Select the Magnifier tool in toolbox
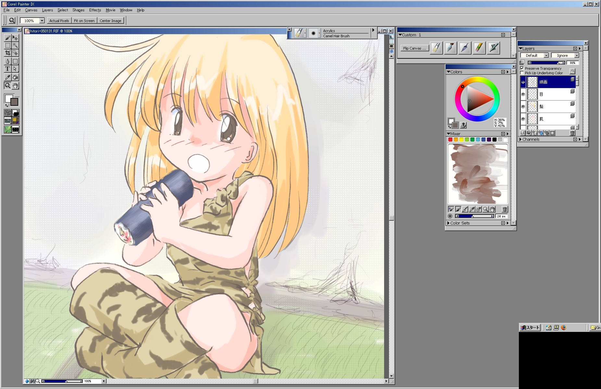Screen dimensions: 601x389 pyautogui.click(x=8, y=86)
